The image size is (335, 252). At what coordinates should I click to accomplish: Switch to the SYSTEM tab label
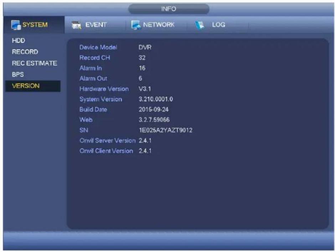(x=35, y=25)
